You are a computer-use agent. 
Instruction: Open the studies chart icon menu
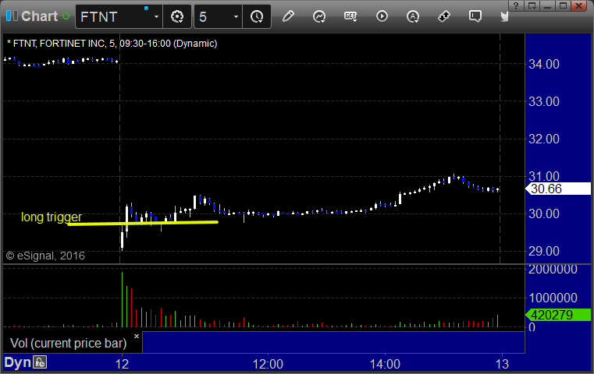pyautogui.click(x=319, y=16)
